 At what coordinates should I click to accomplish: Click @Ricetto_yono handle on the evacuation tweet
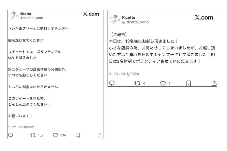tap(31, 18)
